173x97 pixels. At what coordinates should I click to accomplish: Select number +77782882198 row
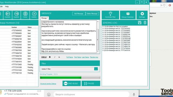pyautogui.click(x=19, y=39)
